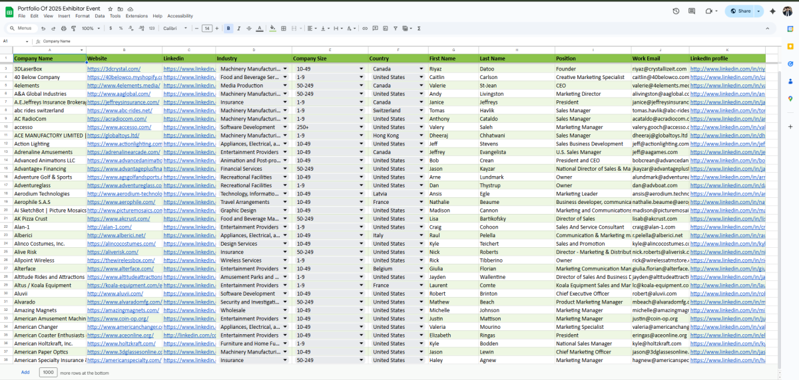Open the comments panel icon
Screen dimensions: 799x380
(x=692, y=11)
